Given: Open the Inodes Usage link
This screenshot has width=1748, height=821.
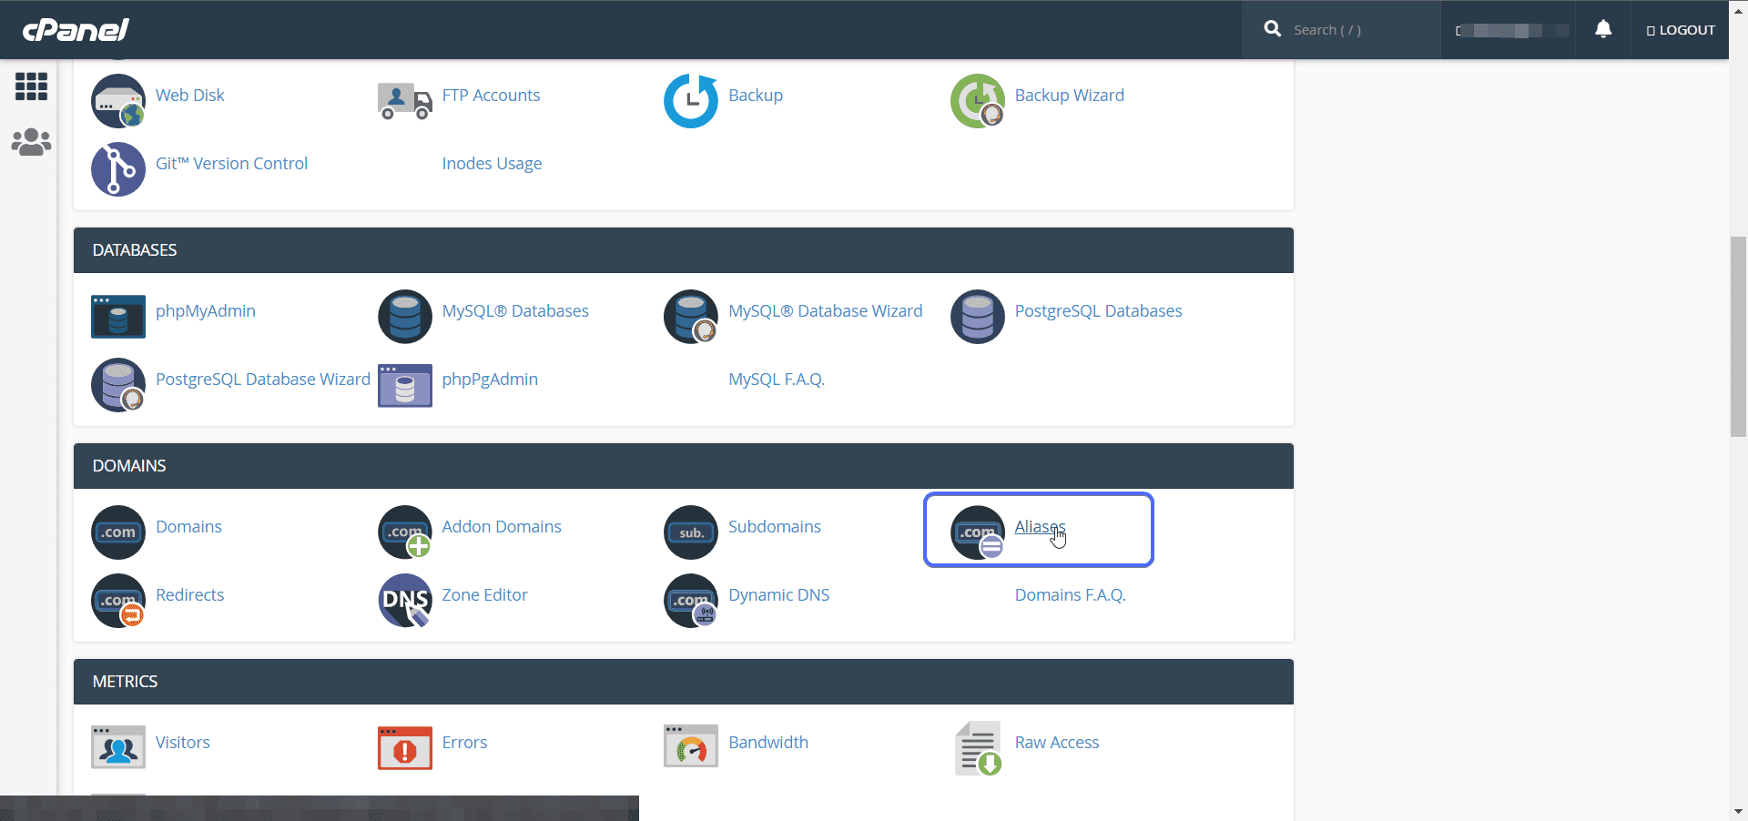Looking at the screenshot, I should [x=492, y=164].
